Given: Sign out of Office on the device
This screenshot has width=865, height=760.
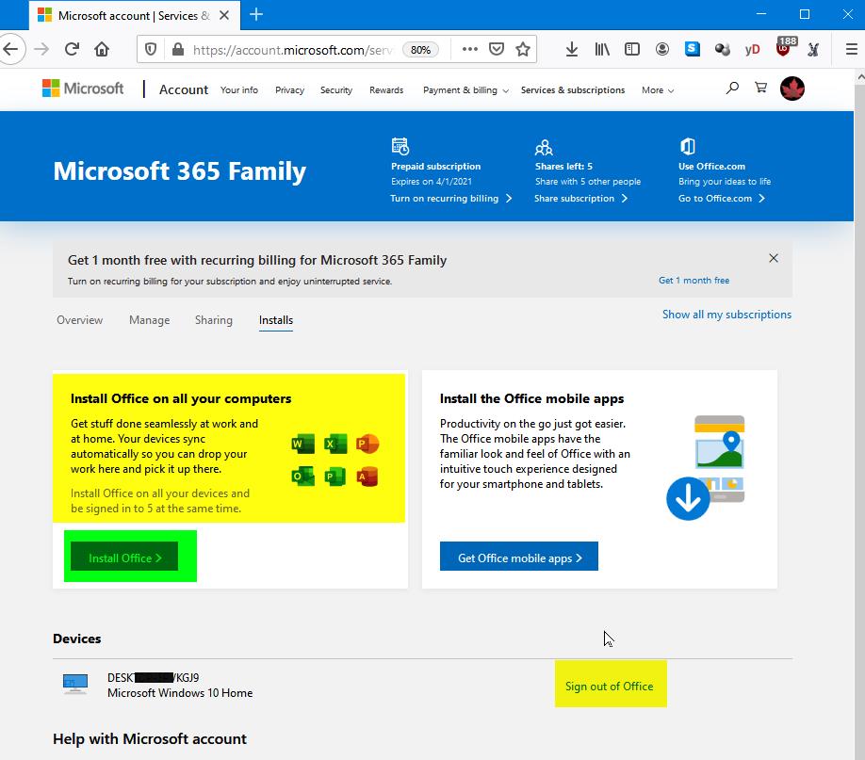Looking at the screenshot, I should [x=609, y=687].
